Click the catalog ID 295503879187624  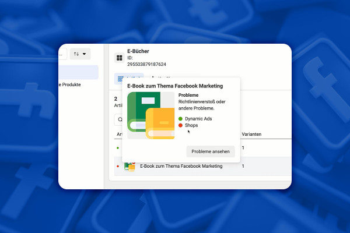[x=146, y=65]
